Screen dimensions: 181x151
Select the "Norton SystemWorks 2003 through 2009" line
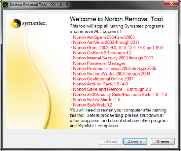click(110, 74)
